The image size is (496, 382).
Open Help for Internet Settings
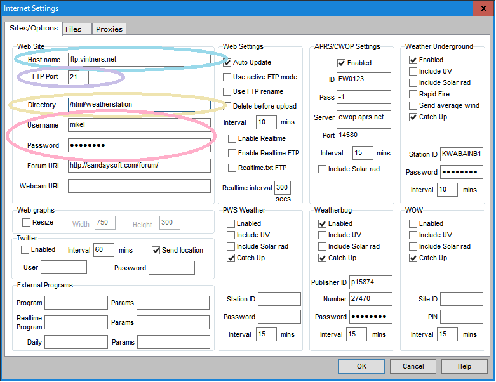tap(464, 366)
